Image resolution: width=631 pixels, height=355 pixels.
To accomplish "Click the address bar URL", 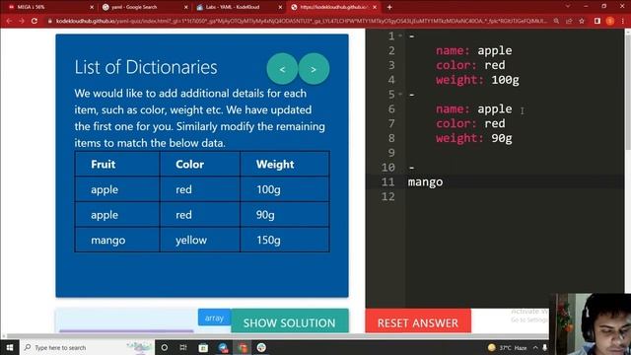I will click(302, 21).
